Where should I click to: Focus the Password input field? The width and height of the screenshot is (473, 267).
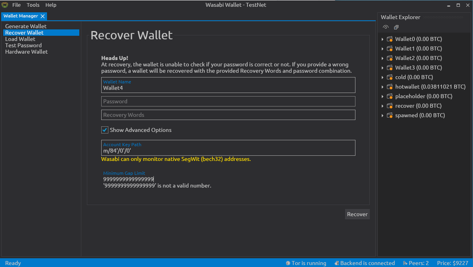tap(228, 101)
